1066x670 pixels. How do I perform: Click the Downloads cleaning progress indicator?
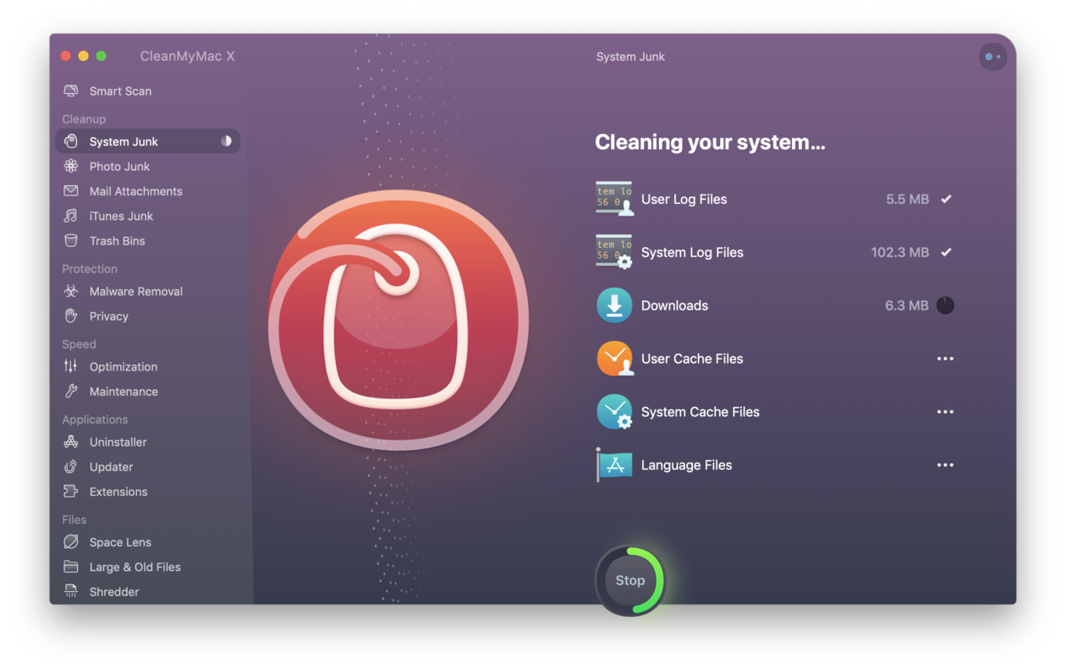click(x=945, y=305)
